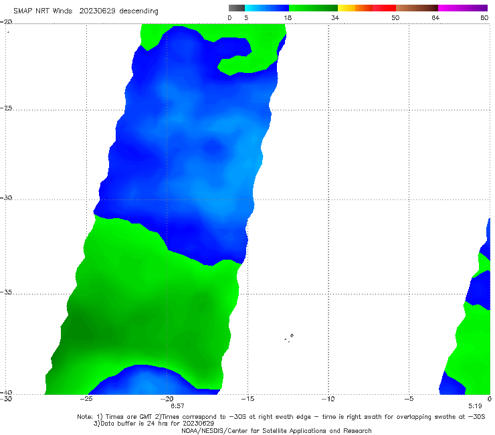This screenshot has width=495, height=435.
Task: Click the color bar label '34'
Action: [x=335, y=17]
